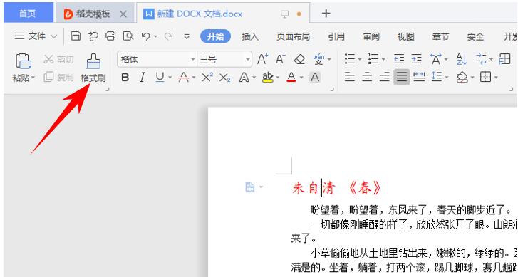The image size is (518, 277).
Task: Switch to the 页面布局 (Page Layout) tab
Action: click(x=293, y=36)
